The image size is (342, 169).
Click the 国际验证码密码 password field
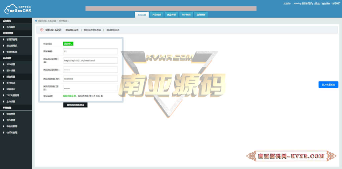click(x=90, y=70)
